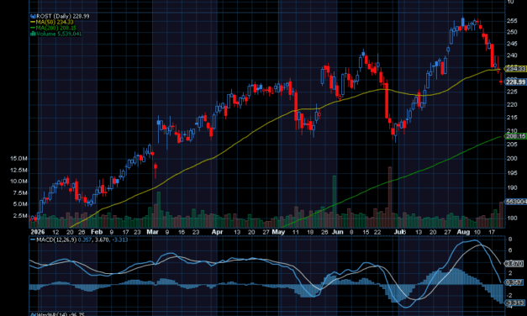
Task: Click the -3.313 MACD histogram value tag
Action: click(x=515, y=303)
